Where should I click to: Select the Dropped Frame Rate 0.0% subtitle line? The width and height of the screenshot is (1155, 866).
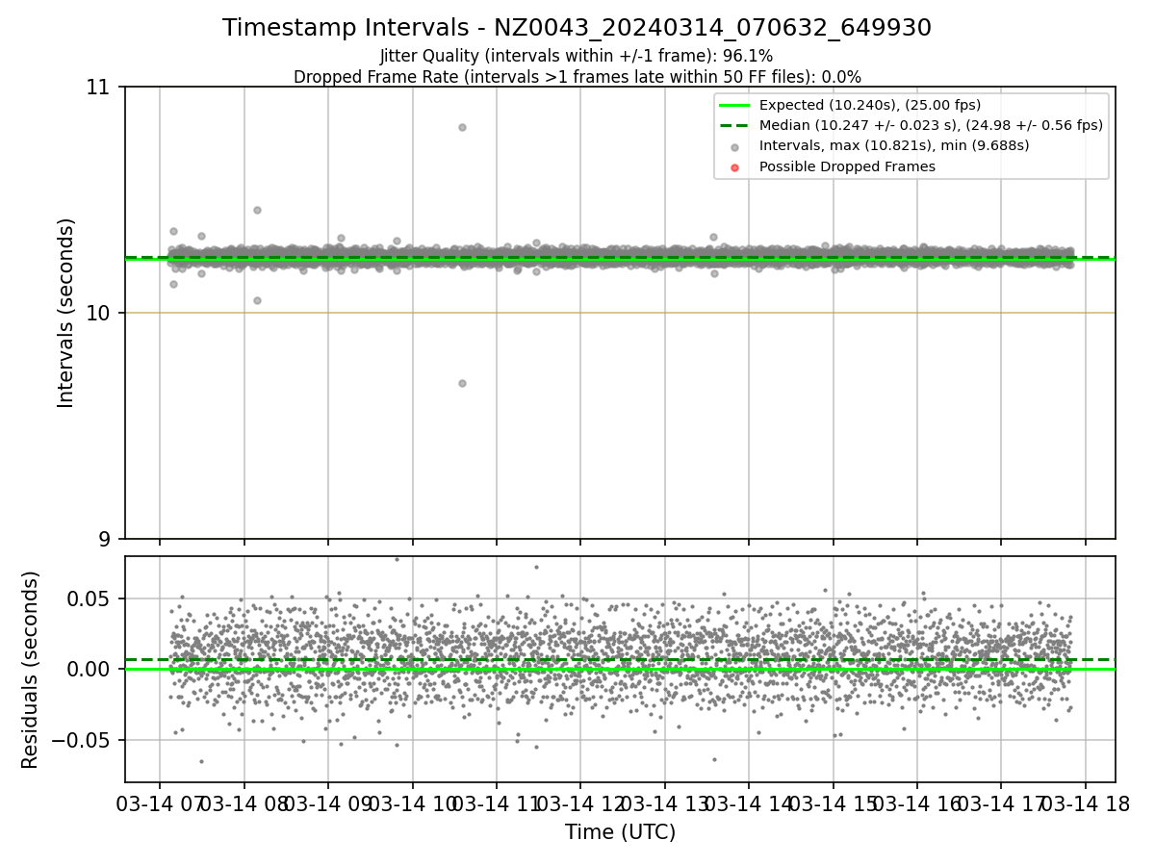pos(577,77)
